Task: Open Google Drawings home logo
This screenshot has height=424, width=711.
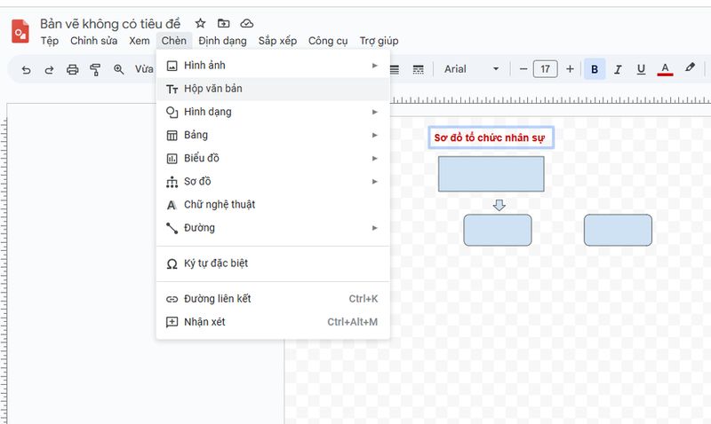Action: pos(20,31)
